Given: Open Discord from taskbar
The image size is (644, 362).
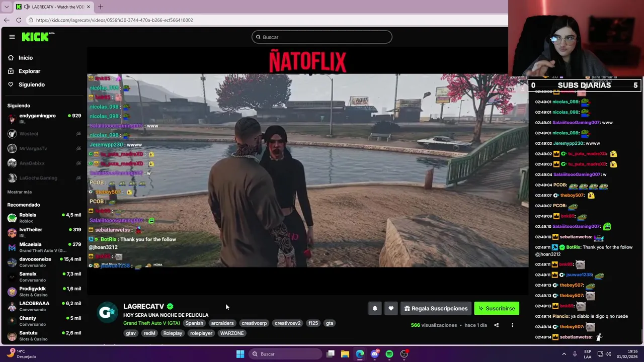Looking at the screenshot, I should pos(374,354).
